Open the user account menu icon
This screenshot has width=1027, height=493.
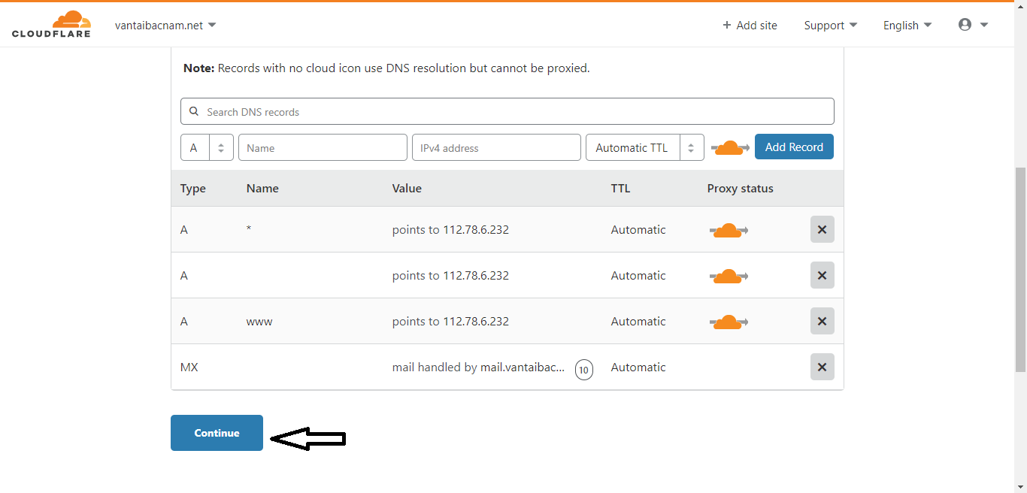[965, 25]
